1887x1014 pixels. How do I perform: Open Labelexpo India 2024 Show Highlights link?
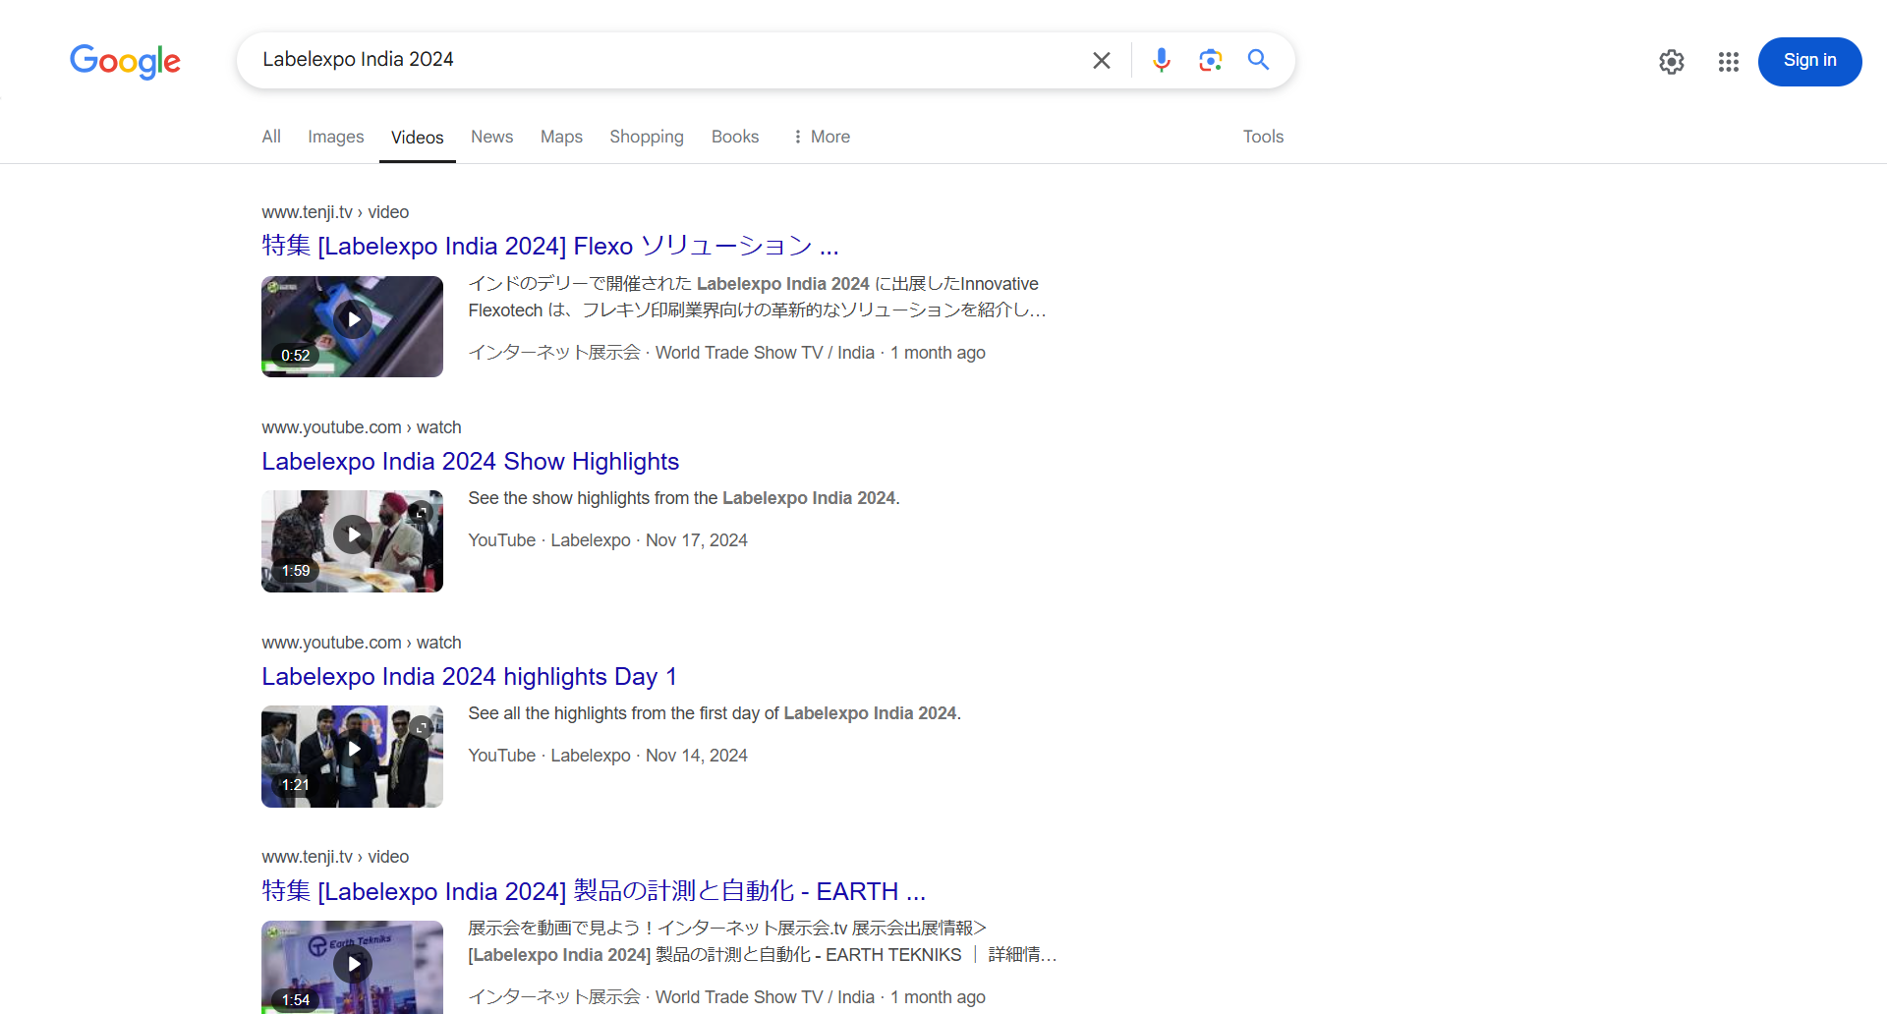pos(471,461)
